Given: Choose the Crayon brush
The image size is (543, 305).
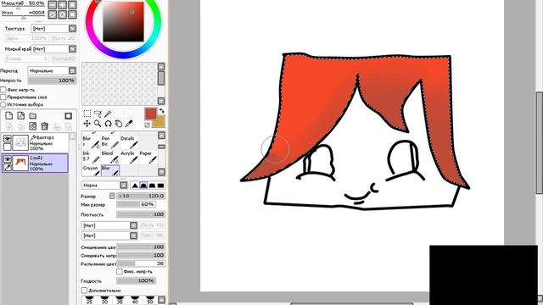Looking at the screenshot, I should (91, 170).
